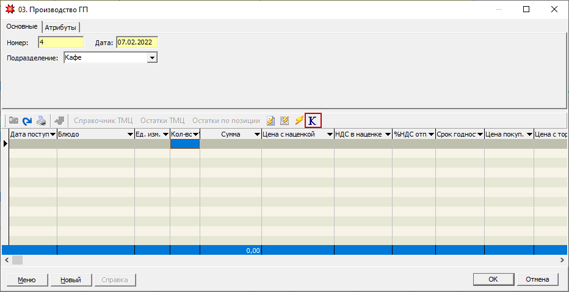569x292 pixels.
Task: Click the Номер input field
Action: point(60,43)
